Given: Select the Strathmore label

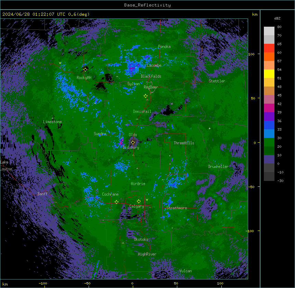Looking at the screenshot, I should 177,208.
